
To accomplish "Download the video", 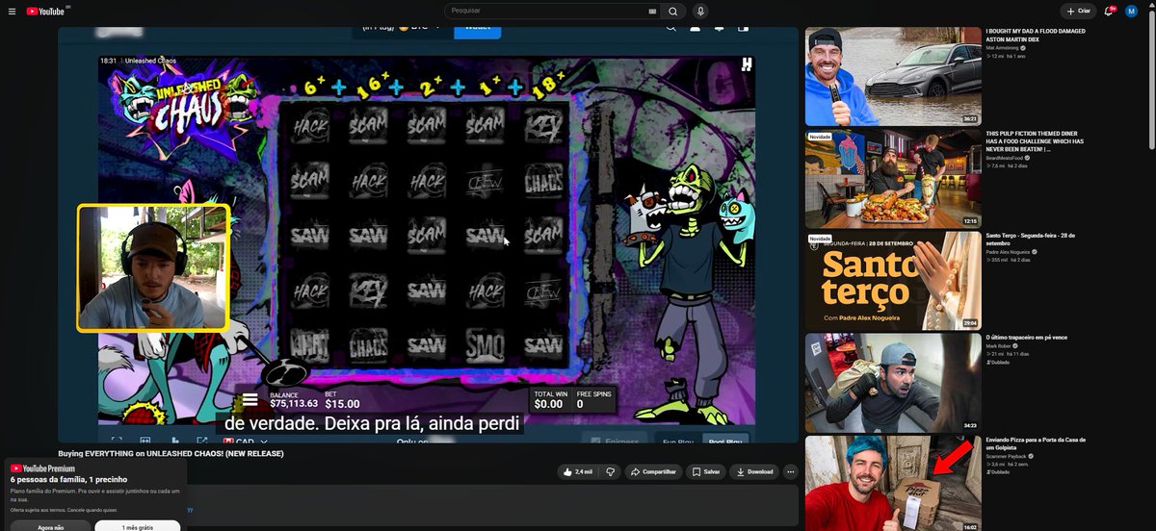I will (x=753, y=471).
